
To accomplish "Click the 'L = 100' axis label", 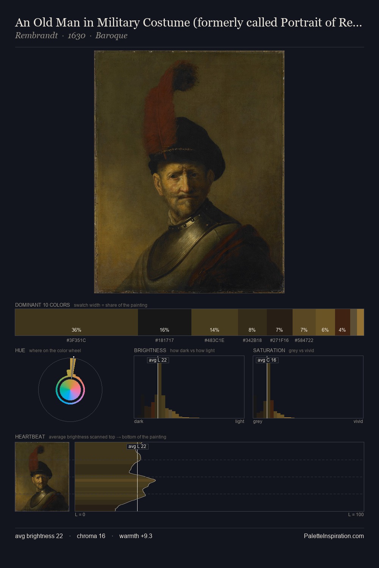I will coord(356,515).
